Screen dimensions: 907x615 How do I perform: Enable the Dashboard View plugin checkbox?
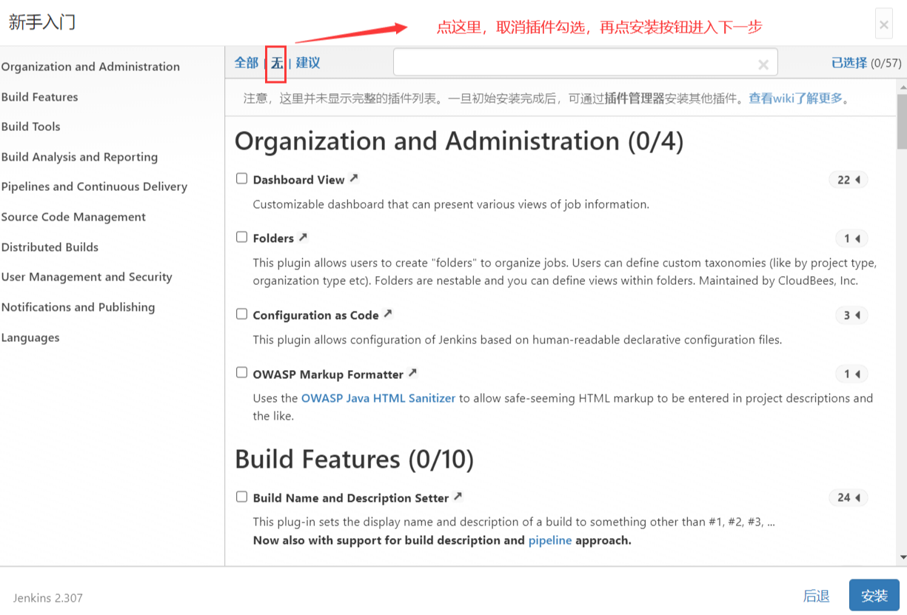[241, 178]
